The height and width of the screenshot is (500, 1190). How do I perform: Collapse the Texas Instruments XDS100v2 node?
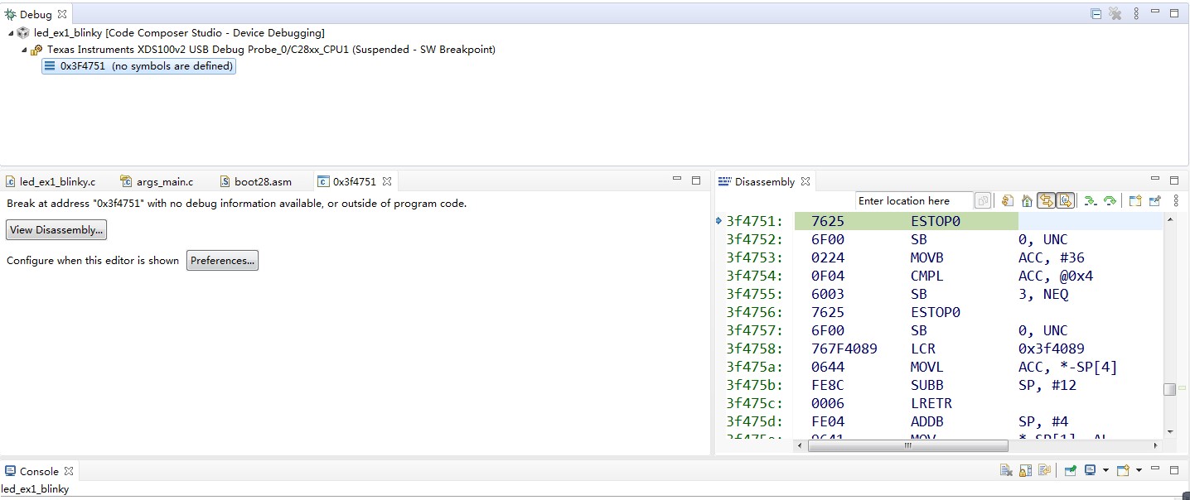pyautogui.click(x=25, y=50)
